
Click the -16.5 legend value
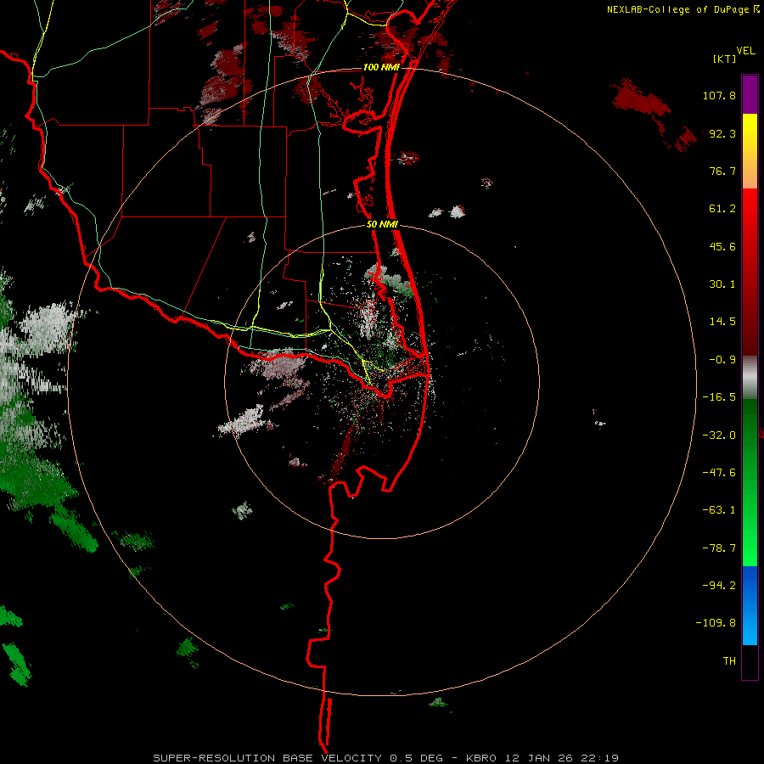click(719, 397)
